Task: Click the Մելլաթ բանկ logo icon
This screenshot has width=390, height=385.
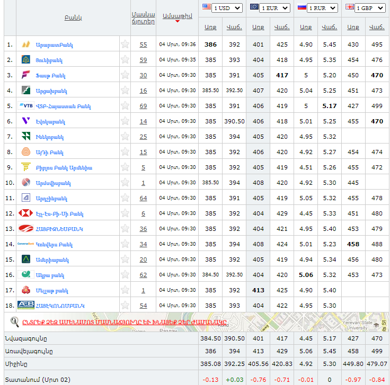Action: 26,290
